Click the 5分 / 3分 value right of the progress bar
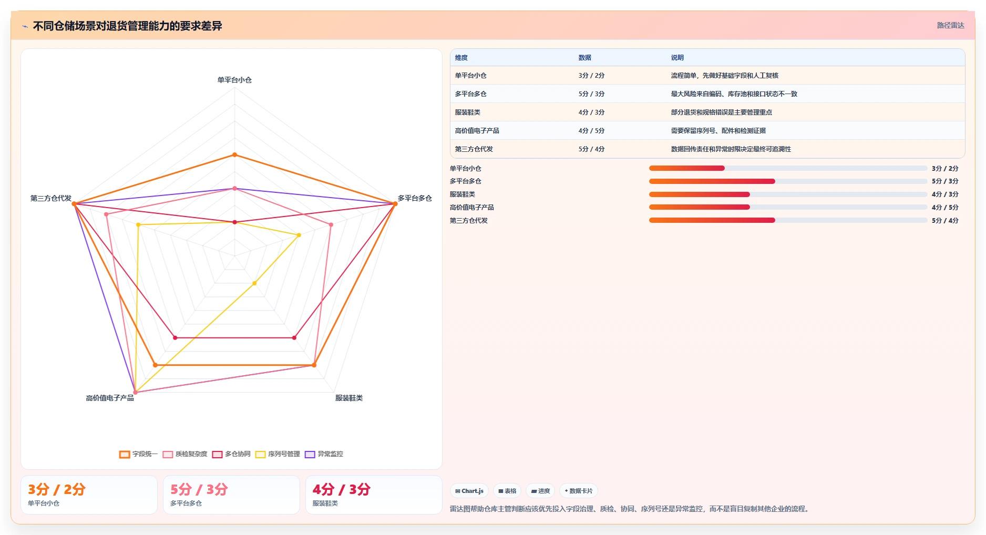Viewport: 986px width, 535px height. point(945,181)
